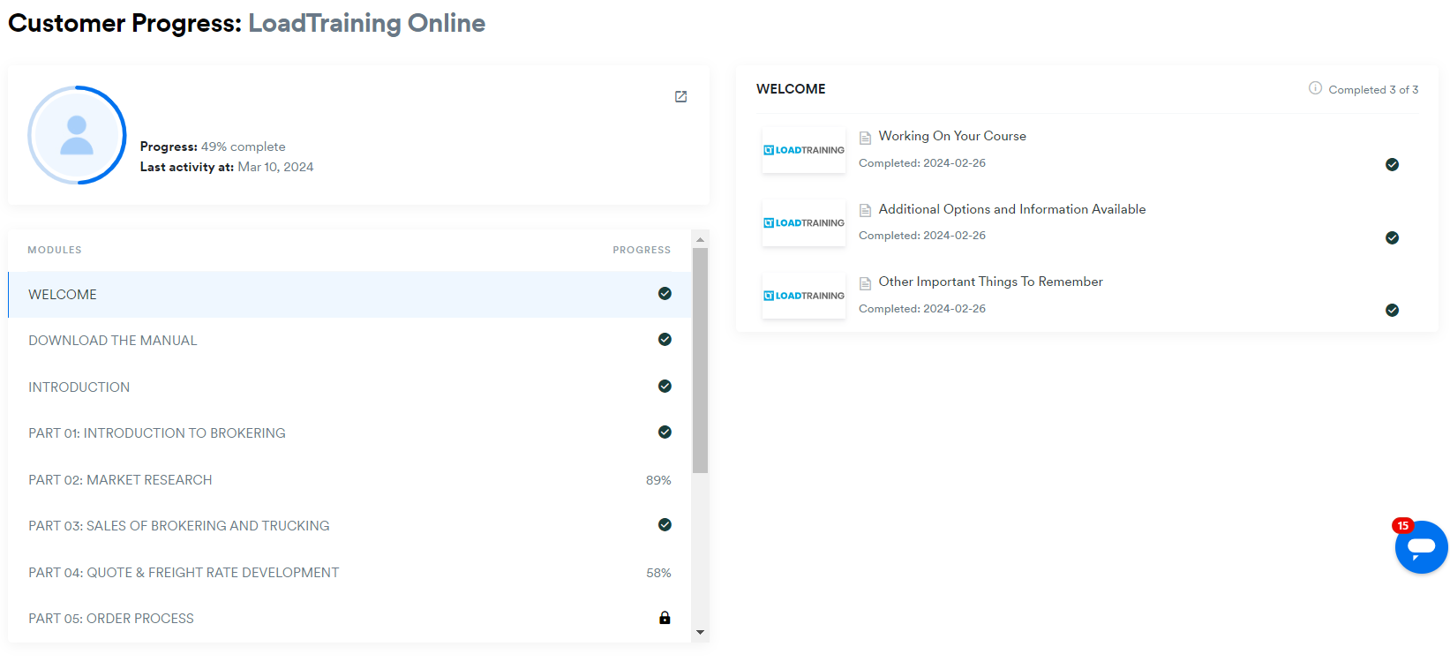Click document icon beside Additional Options and Information

[865, 210]
